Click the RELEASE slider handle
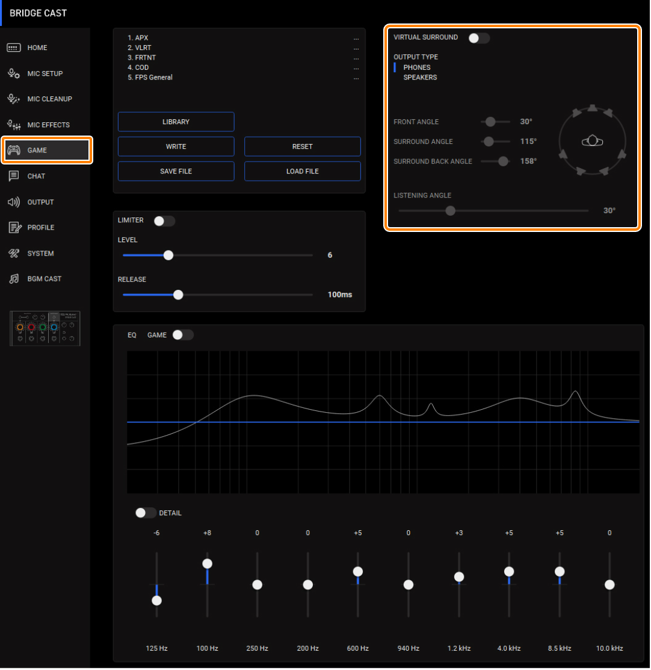Viewport: 651px width, 670px height. tap(178, 295)
